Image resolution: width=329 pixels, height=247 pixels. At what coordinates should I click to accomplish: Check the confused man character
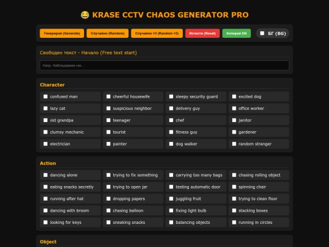click(x=46, y=96)
